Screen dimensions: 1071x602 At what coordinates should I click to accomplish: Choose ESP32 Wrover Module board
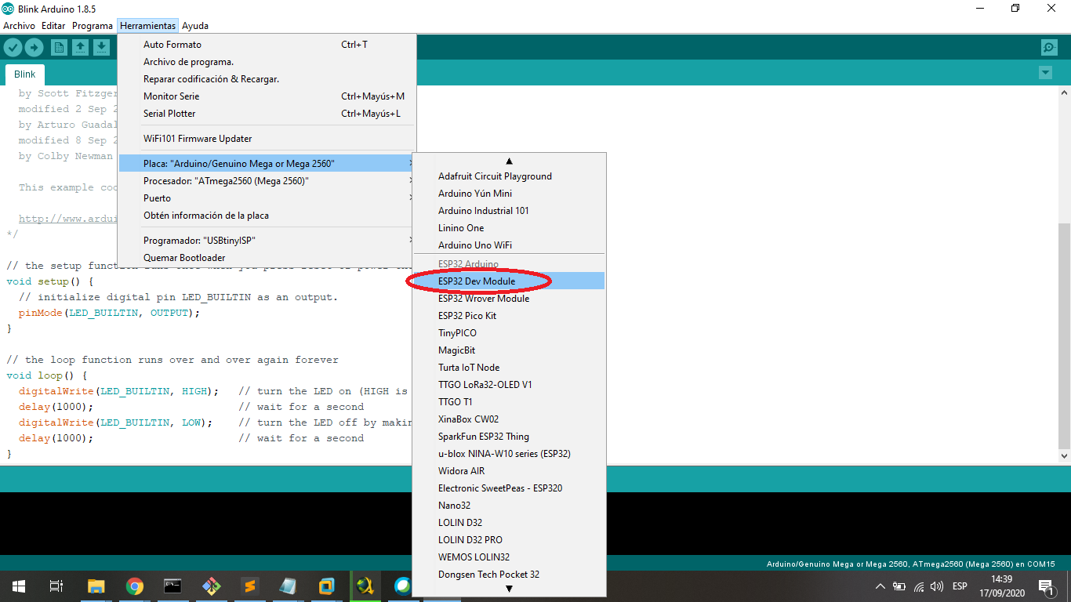click(x=510, y=299)
